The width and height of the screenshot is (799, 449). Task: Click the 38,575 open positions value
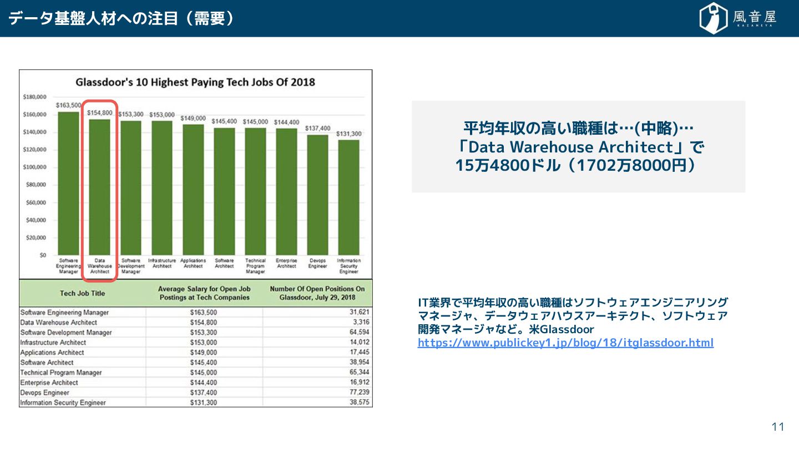pyautogui.click(x=360, y=402)
